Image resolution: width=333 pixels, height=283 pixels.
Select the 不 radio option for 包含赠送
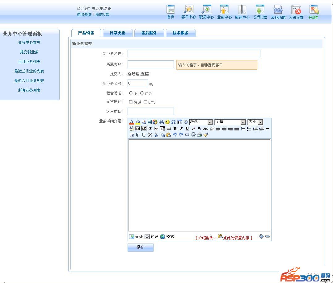click(131, 93)
